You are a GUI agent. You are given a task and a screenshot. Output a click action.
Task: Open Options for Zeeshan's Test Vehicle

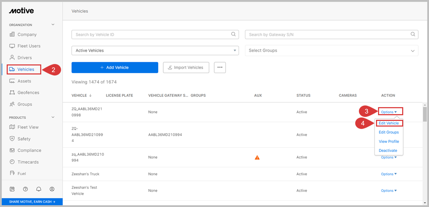click(x=389, y=190)
